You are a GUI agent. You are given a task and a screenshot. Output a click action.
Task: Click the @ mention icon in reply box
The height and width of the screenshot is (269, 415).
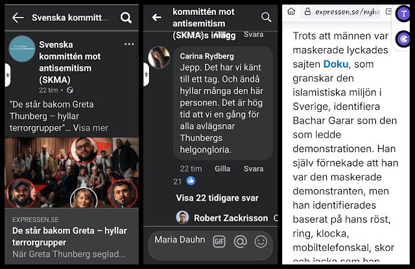click(241, 242)
